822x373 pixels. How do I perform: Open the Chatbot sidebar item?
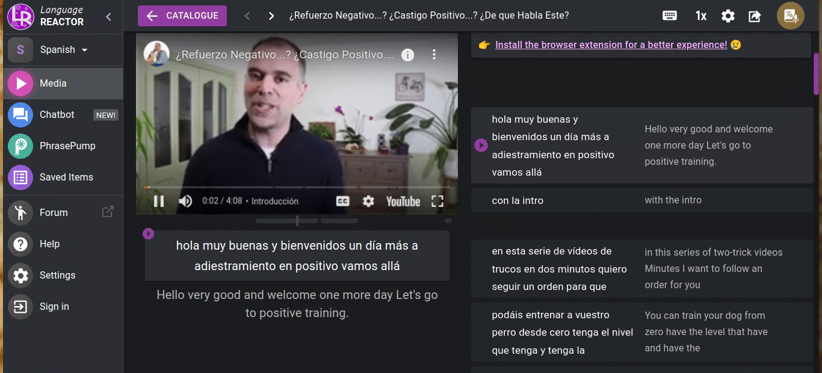tap(57, 115)
